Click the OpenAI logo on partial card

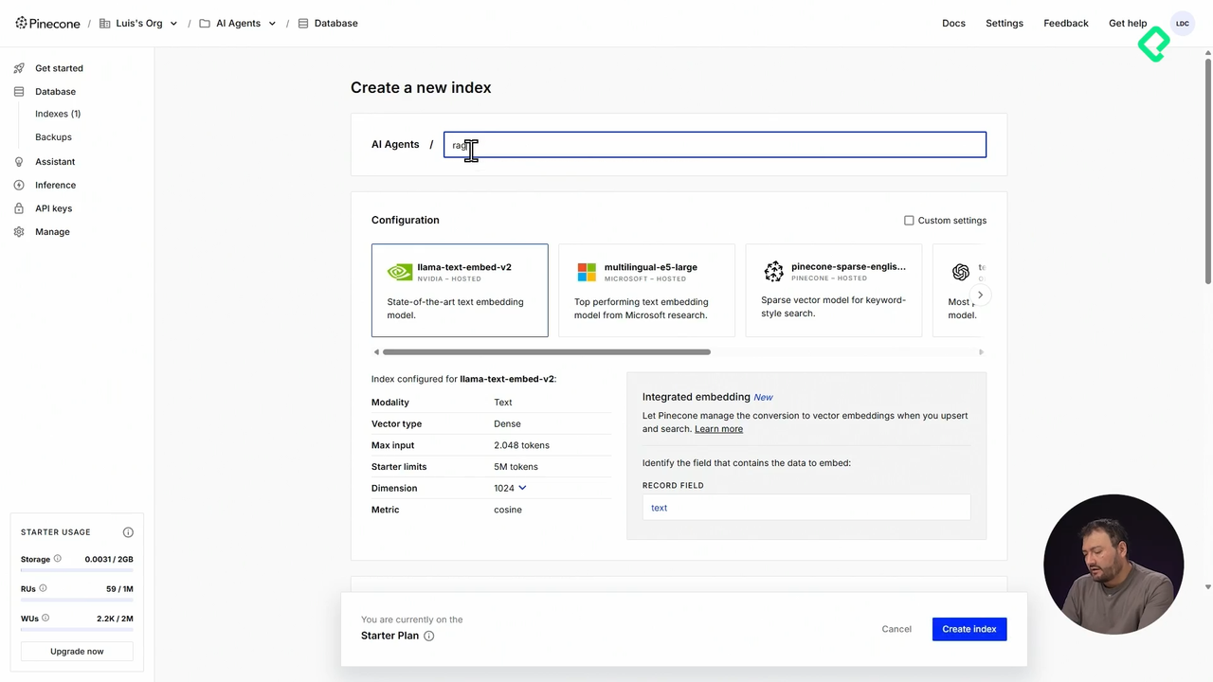coord(961,273)
